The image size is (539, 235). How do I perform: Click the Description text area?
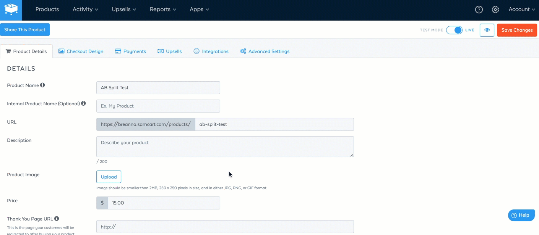(x=225, y=146)
